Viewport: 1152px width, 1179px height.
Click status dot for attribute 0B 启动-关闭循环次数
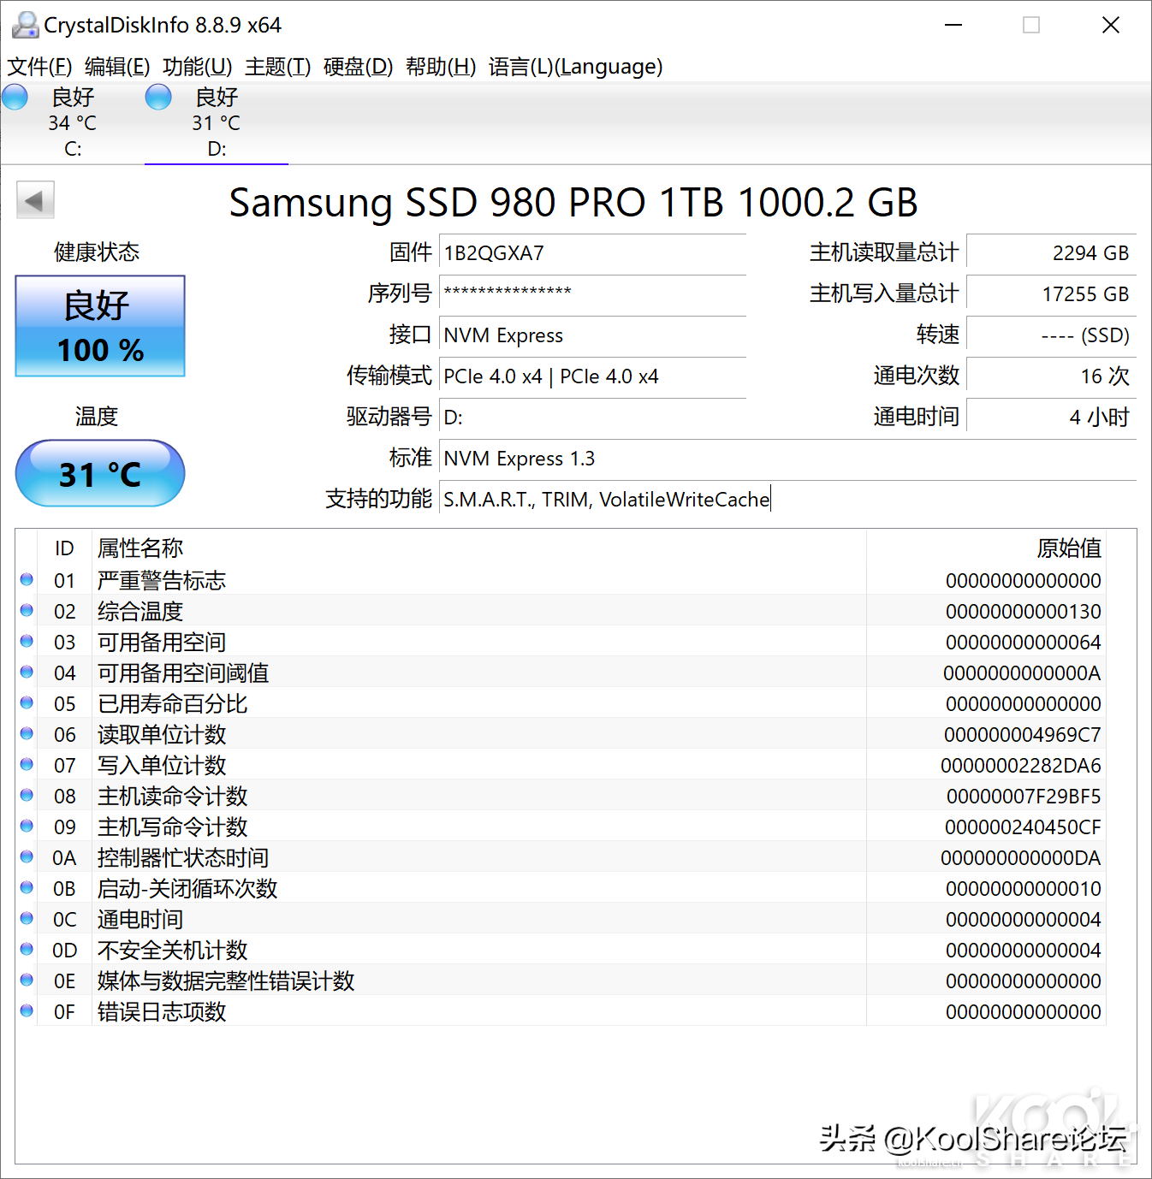(x=27, y=888)
